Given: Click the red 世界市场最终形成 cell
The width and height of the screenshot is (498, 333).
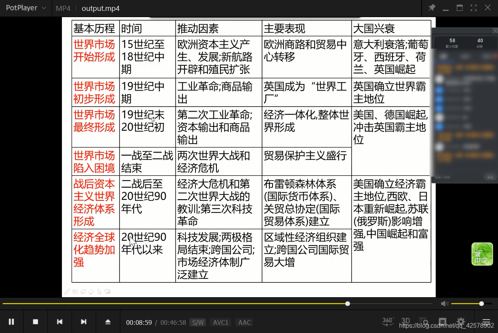Looking at the screenshot, I should (95, 127).
